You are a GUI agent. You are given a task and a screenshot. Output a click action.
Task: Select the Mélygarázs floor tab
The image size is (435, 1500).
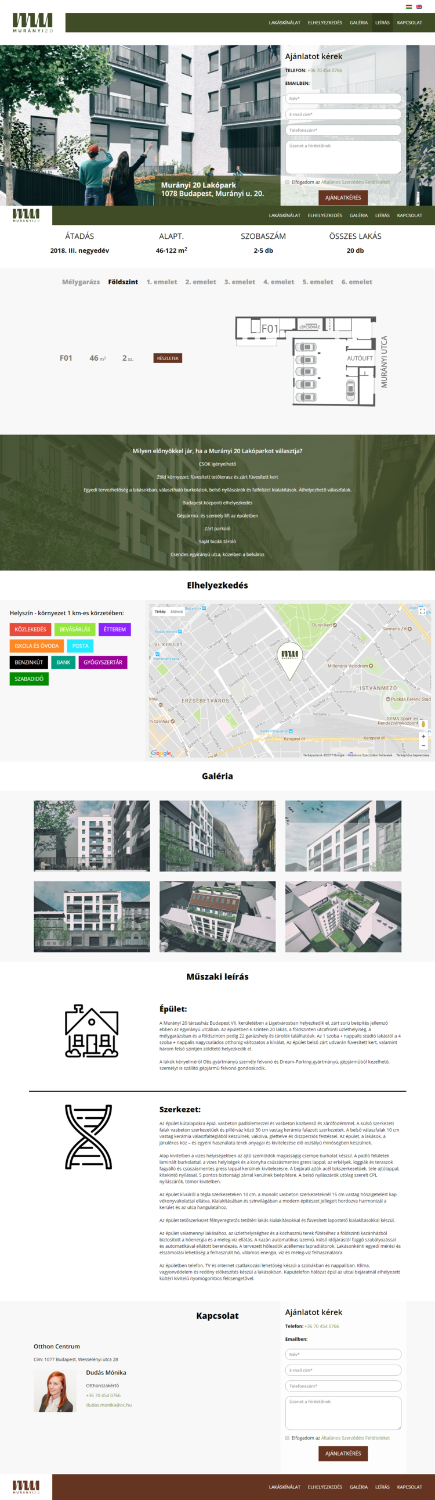click(x=81, y=282)
